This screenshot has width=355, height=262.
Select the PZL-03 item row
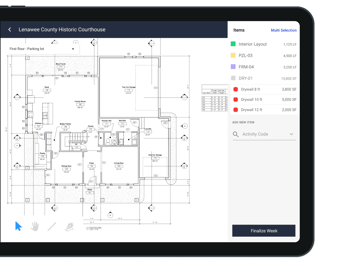click(x=263, y=55)
